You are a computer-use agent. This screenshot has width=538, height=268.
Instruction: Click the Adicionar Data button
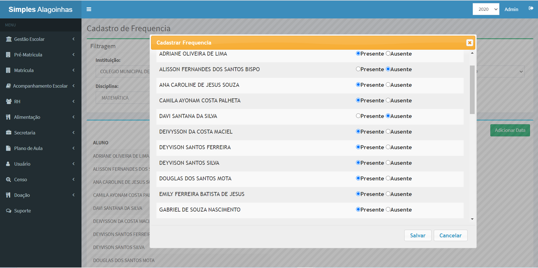tap(510, 130)
